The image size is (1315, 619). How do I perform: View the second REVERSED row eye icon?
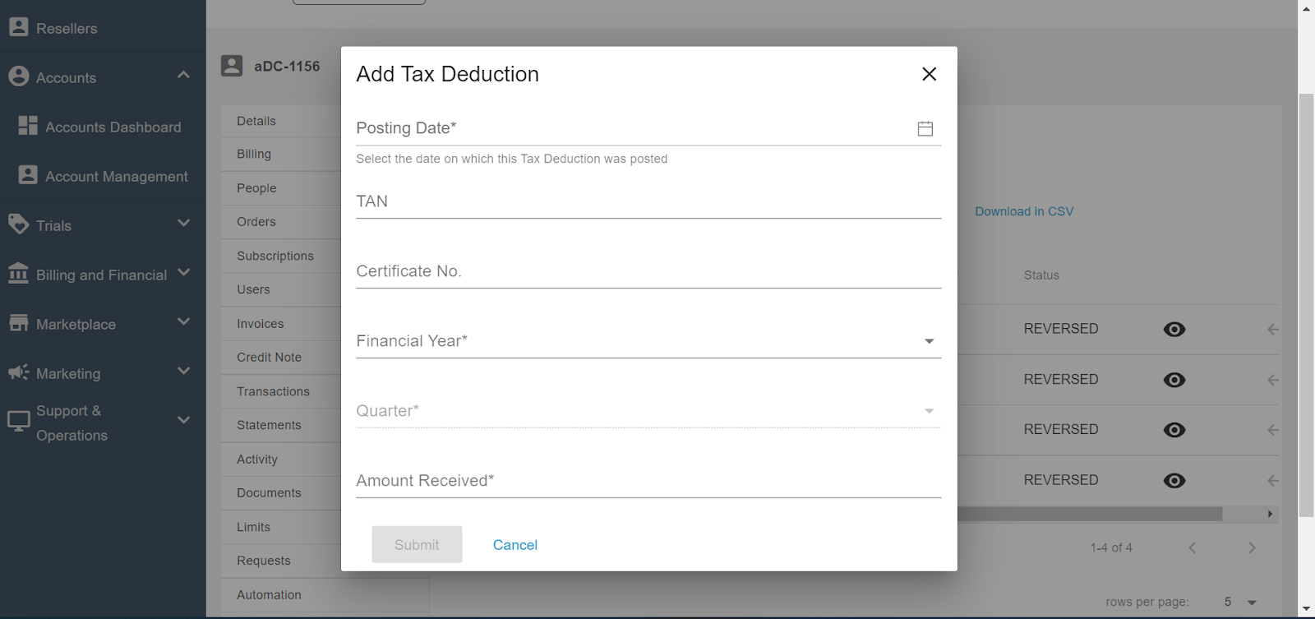pyautogui.click(x=1174, y=380)
